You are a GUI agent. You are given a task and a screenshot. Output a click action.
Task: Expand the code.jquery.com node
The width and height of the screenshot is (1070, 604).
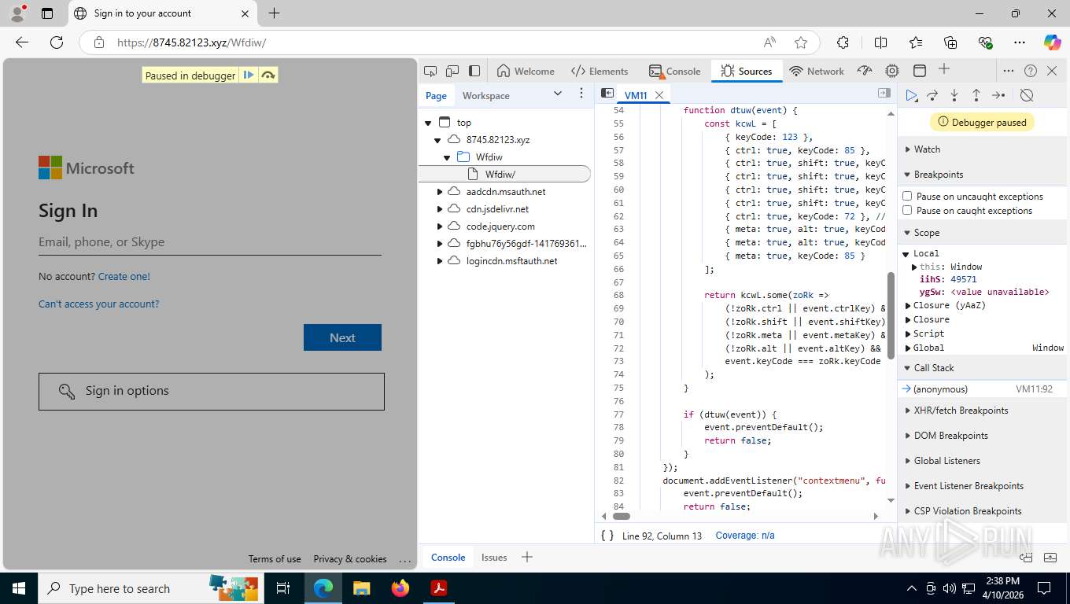pos(440,226)
